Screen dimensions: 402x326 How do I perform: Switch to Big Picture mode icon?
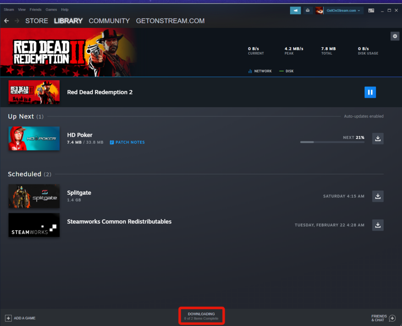tap(371, 11)
